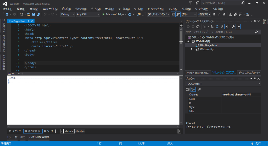Click the Save All toolbar icon
The height and width of the screenshot is (146, 268).
tap(38, 14)
